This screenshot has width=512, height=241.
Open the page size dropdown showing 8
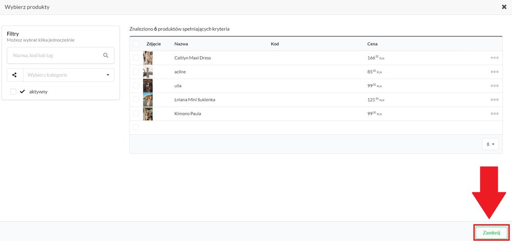point(490,144)
